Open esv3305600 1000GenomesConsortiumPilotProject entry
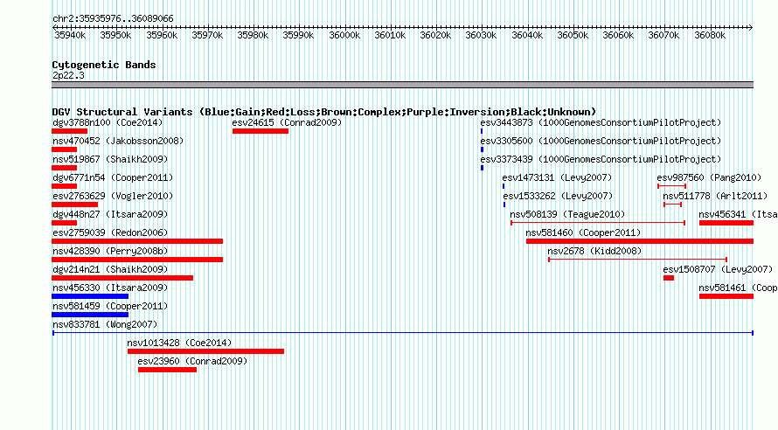The width and height of the screenshot is (778, 430). pyautogui.click(x=601, y=141)
